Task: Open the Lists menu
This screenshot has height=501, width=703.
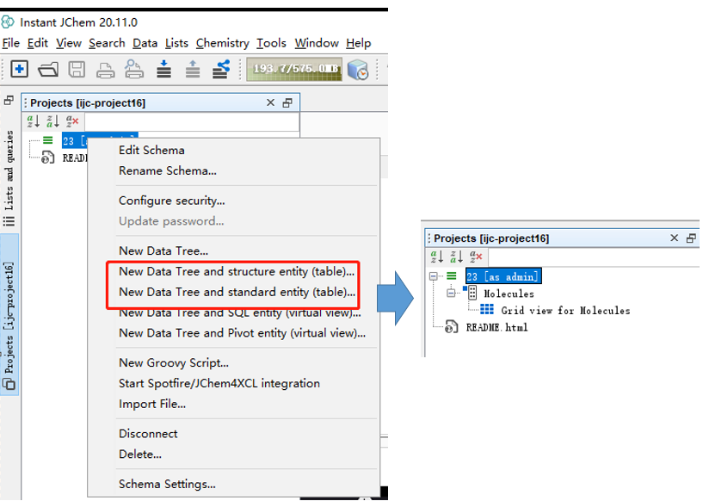Action: tap(176, 43)
